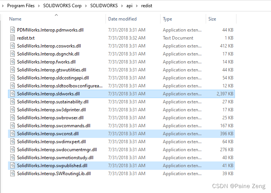Click the SolidWorks.Interop.swcommands.dll file icon
Screen dimensions: 271x193
click(x=13, y=125)
